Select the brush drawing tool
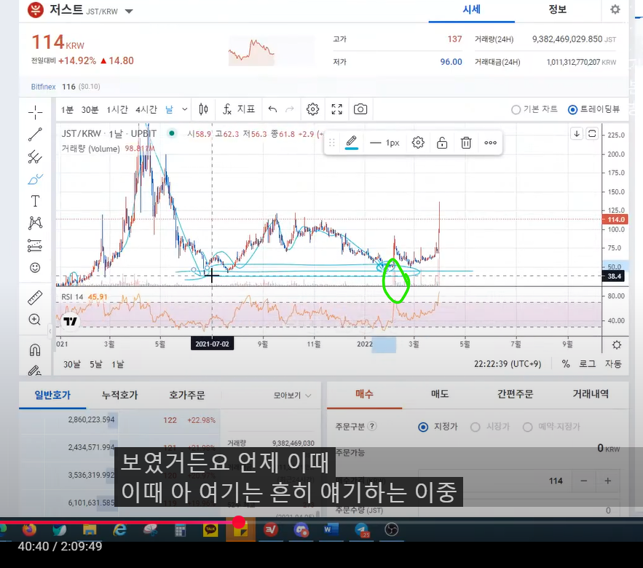 [x=35, y=179]
